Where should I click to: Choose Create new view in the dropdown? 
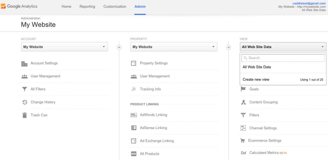pyautogui.click(x=256, y=80)
